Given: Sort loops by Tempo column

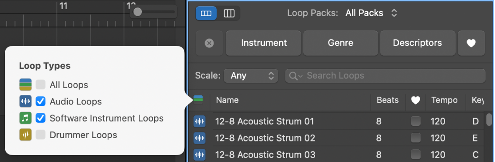Looking at the screenshot, I should click(445, 100).
